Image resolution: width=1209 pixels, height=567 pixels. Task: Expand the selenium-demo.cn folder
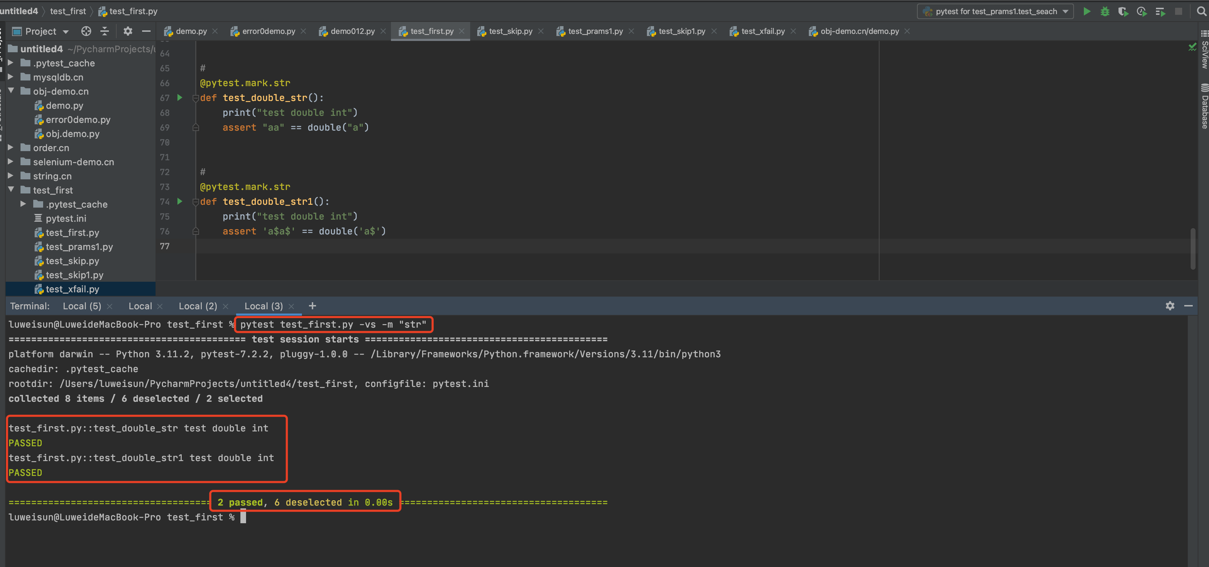[10, 162]
